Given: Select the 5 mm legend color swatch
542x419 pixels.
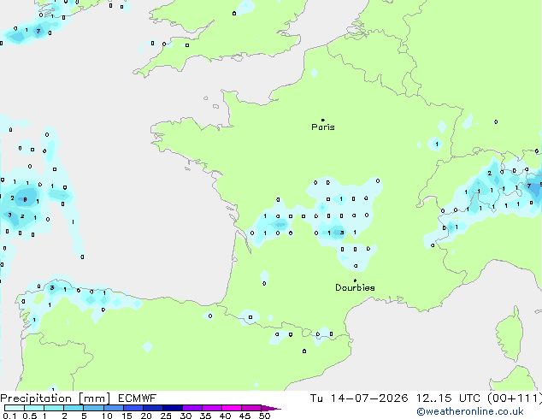Looking at the screenshot, I should (x=93, y=408).
